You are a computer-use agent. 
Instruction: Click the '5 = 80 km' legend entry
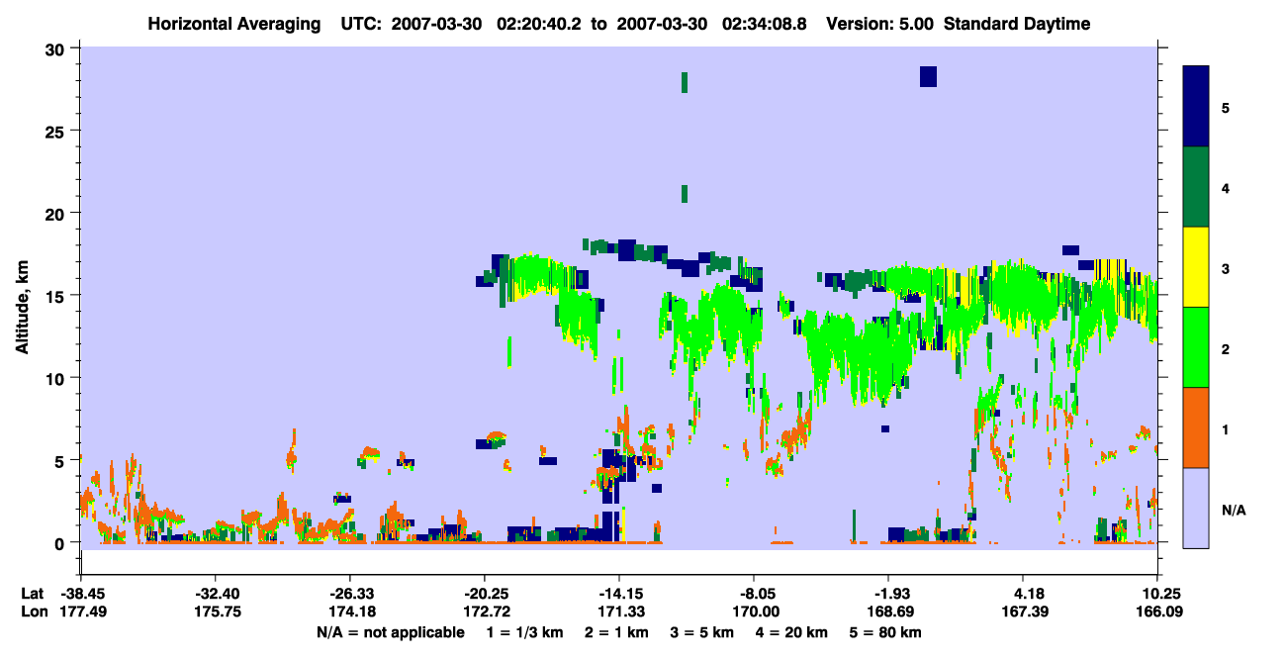(x=886, y=632)
